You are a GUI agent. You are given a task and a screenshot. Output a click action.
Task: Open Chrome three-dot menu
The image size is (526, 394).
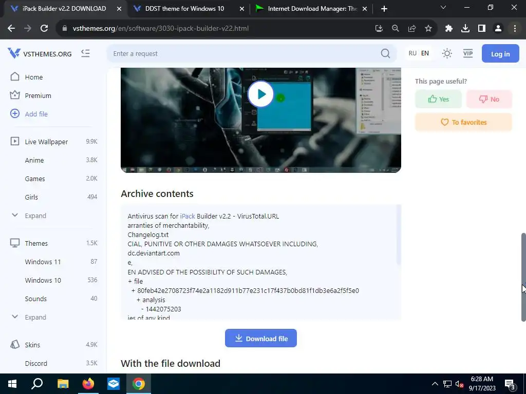tap(515, 29)
